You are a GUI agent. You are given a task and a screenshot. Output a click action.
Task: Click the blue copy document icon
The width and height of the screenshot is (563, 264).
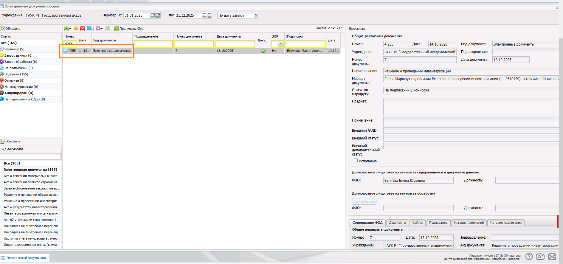(x=89, y=29)
